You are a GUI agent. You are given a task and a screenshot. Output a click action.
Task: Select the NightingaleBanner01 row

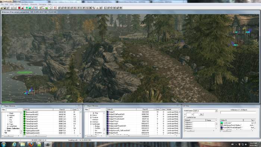[x=51, y=131]
